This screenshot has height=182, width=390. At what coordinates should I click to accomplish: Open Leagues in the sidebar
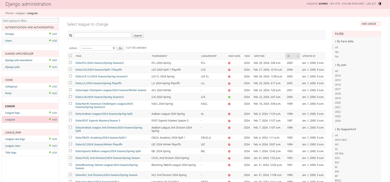click(10, 120)
